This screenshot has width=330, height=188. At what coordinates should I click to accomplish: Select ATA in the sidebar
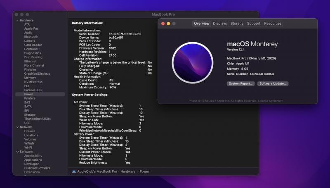(x=27, y=24)
